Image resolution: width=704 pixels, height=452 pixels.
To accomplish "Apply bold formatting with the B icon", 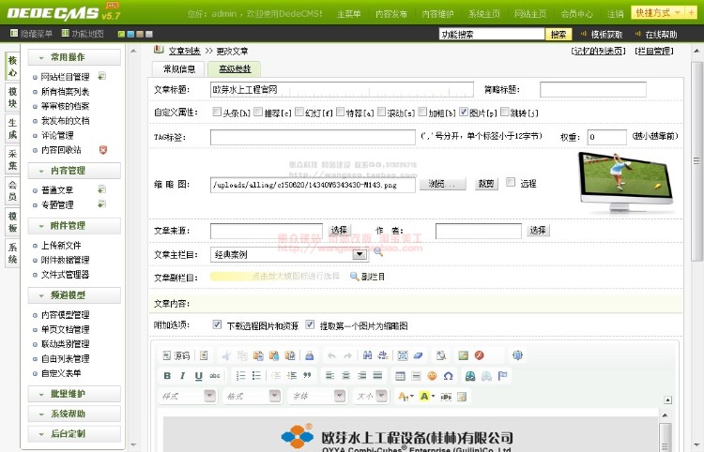I will click(x=167, y=376).
